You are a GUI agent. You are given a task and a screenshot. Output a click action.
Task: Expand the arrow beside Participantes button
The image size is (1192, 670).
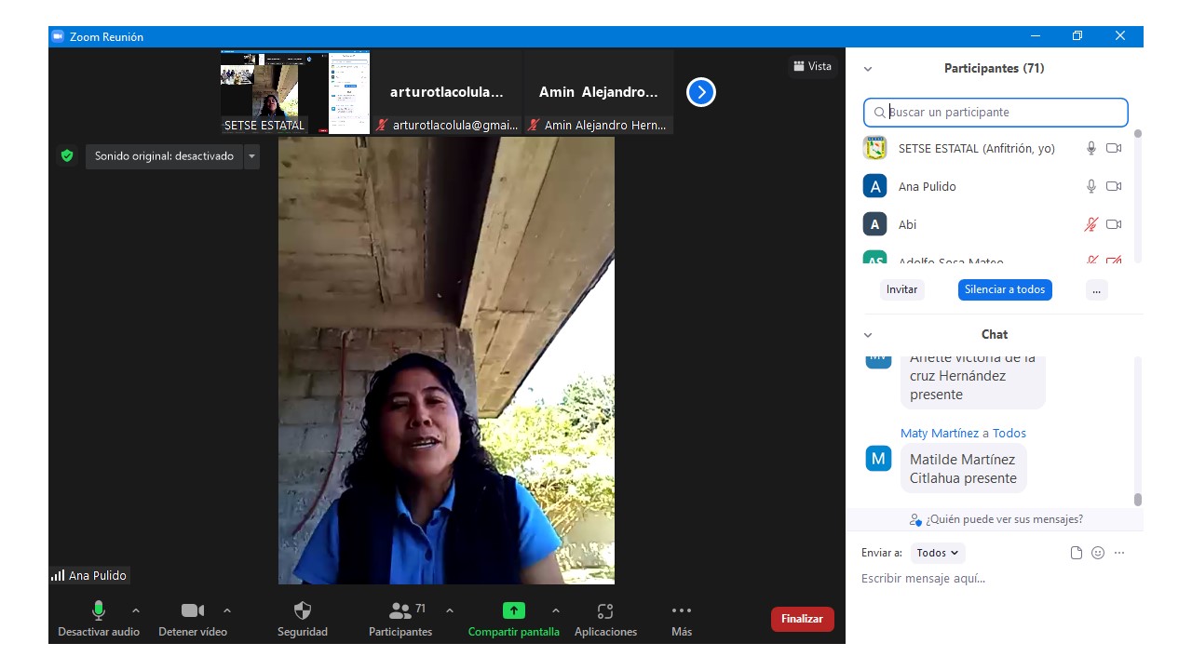click(450, 610)
